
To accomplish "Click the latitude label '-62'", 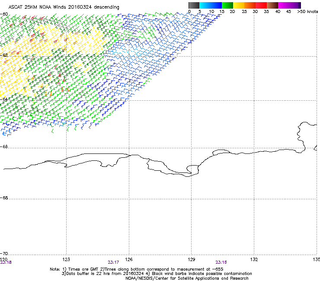I will [4, 55].
